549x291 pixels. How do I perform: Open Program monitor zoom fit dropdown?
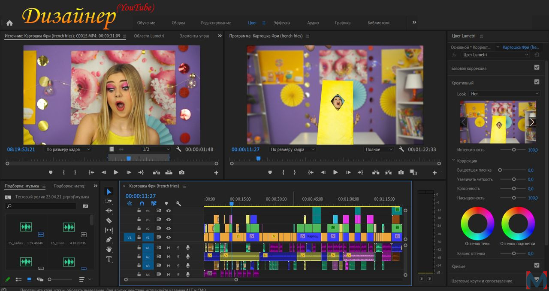coord(293,149)
